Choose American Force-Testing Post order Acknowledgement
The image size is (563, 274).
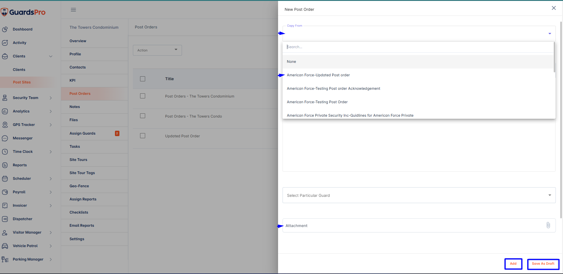tap(418, 89)
